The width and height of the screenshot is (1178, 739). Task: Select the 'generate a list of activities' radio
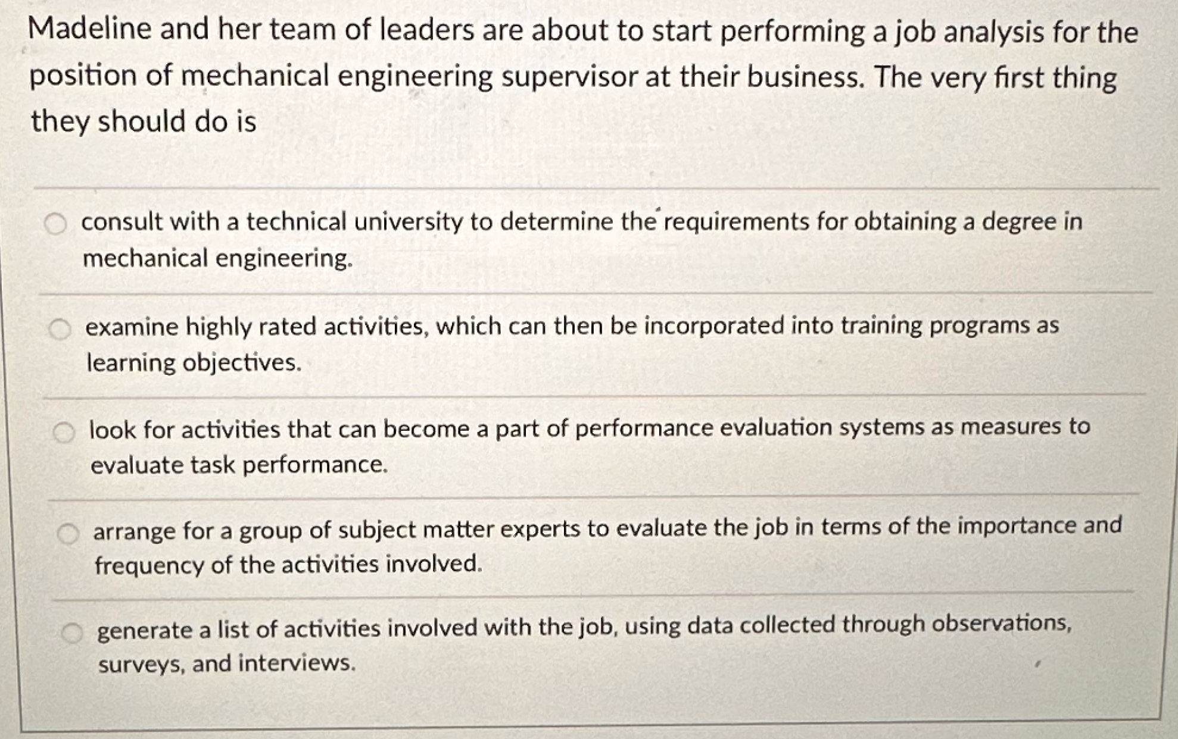click(72, 634)
